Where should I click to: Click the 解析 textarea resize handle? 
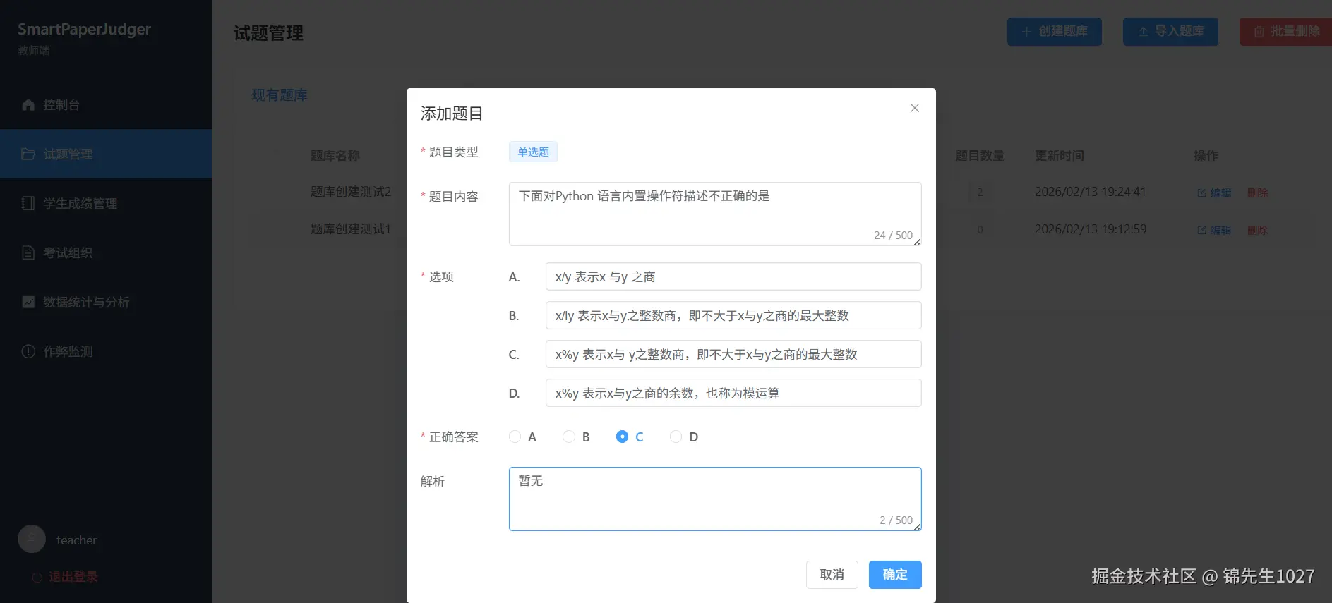point(917,526)
